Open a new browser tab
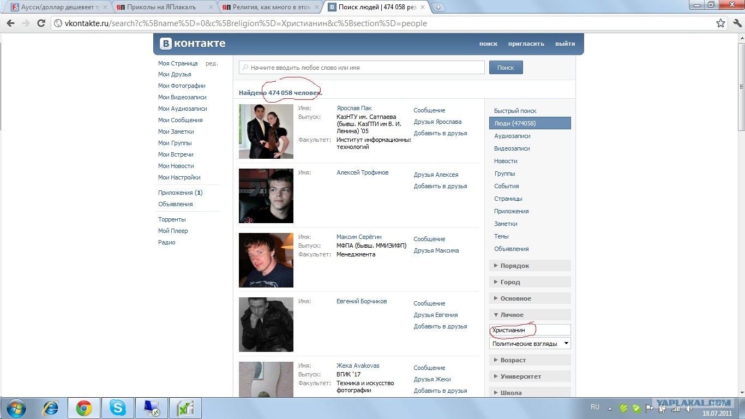The image size is (745, 419). point(438,7)
